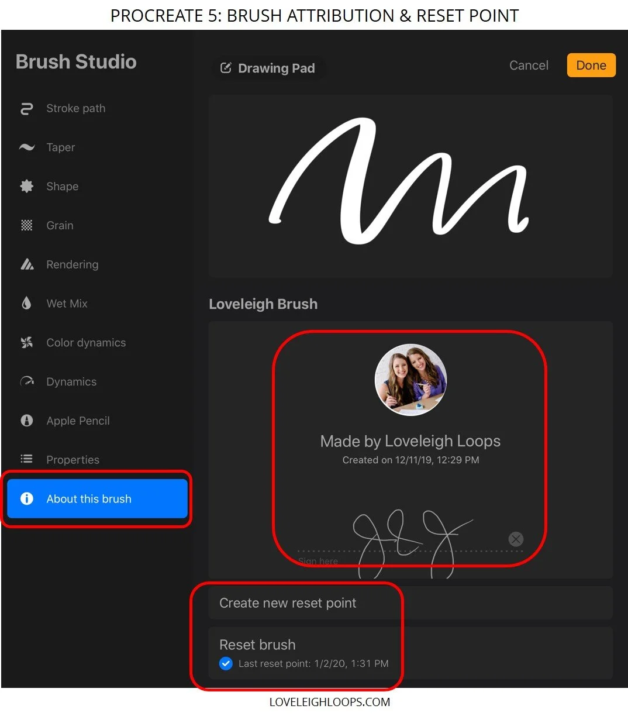The image size is (628, 716).
Task: Click the Shape settings icon
Action: (26, 186)
